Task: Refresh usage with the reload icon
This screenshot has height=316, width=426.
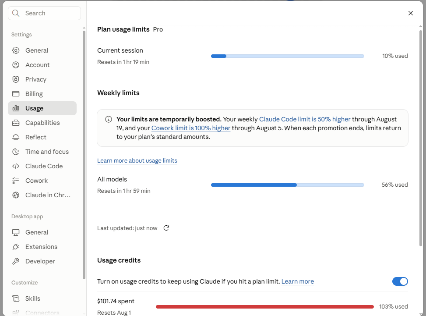Action: (x=166, y=228)
